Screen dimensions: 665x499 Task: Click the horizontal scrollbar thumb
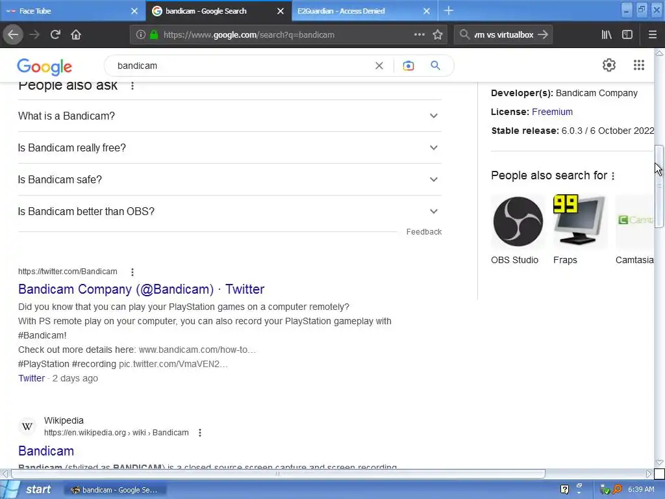pos(278,474)
